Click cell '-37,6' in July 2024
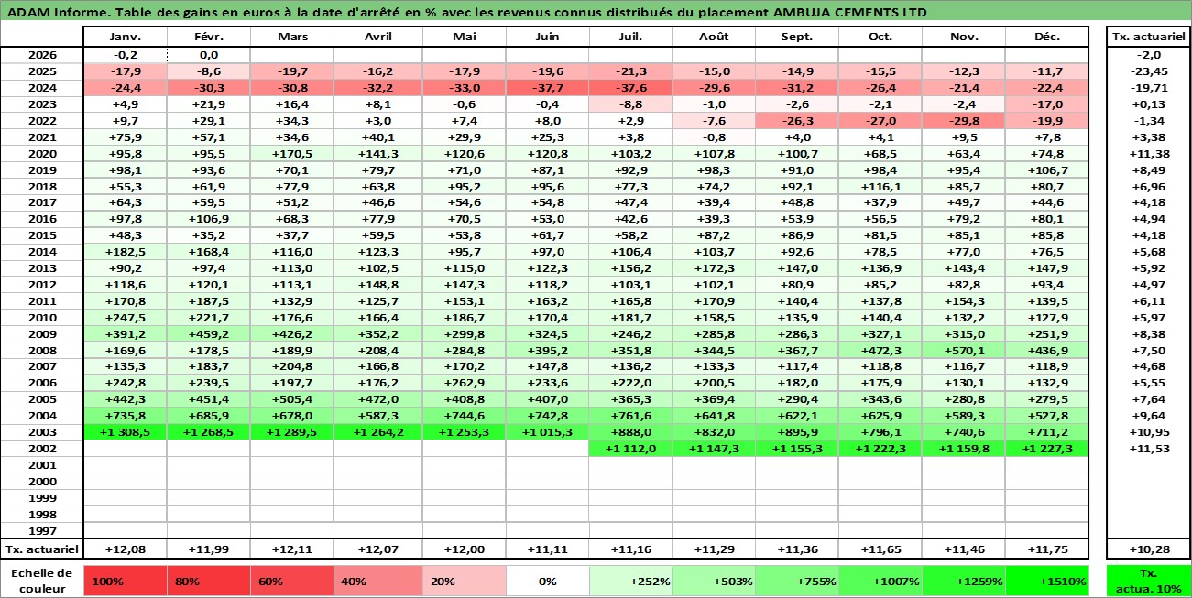The height and width of the screenshot is (598, 1192). pos(630,88)
